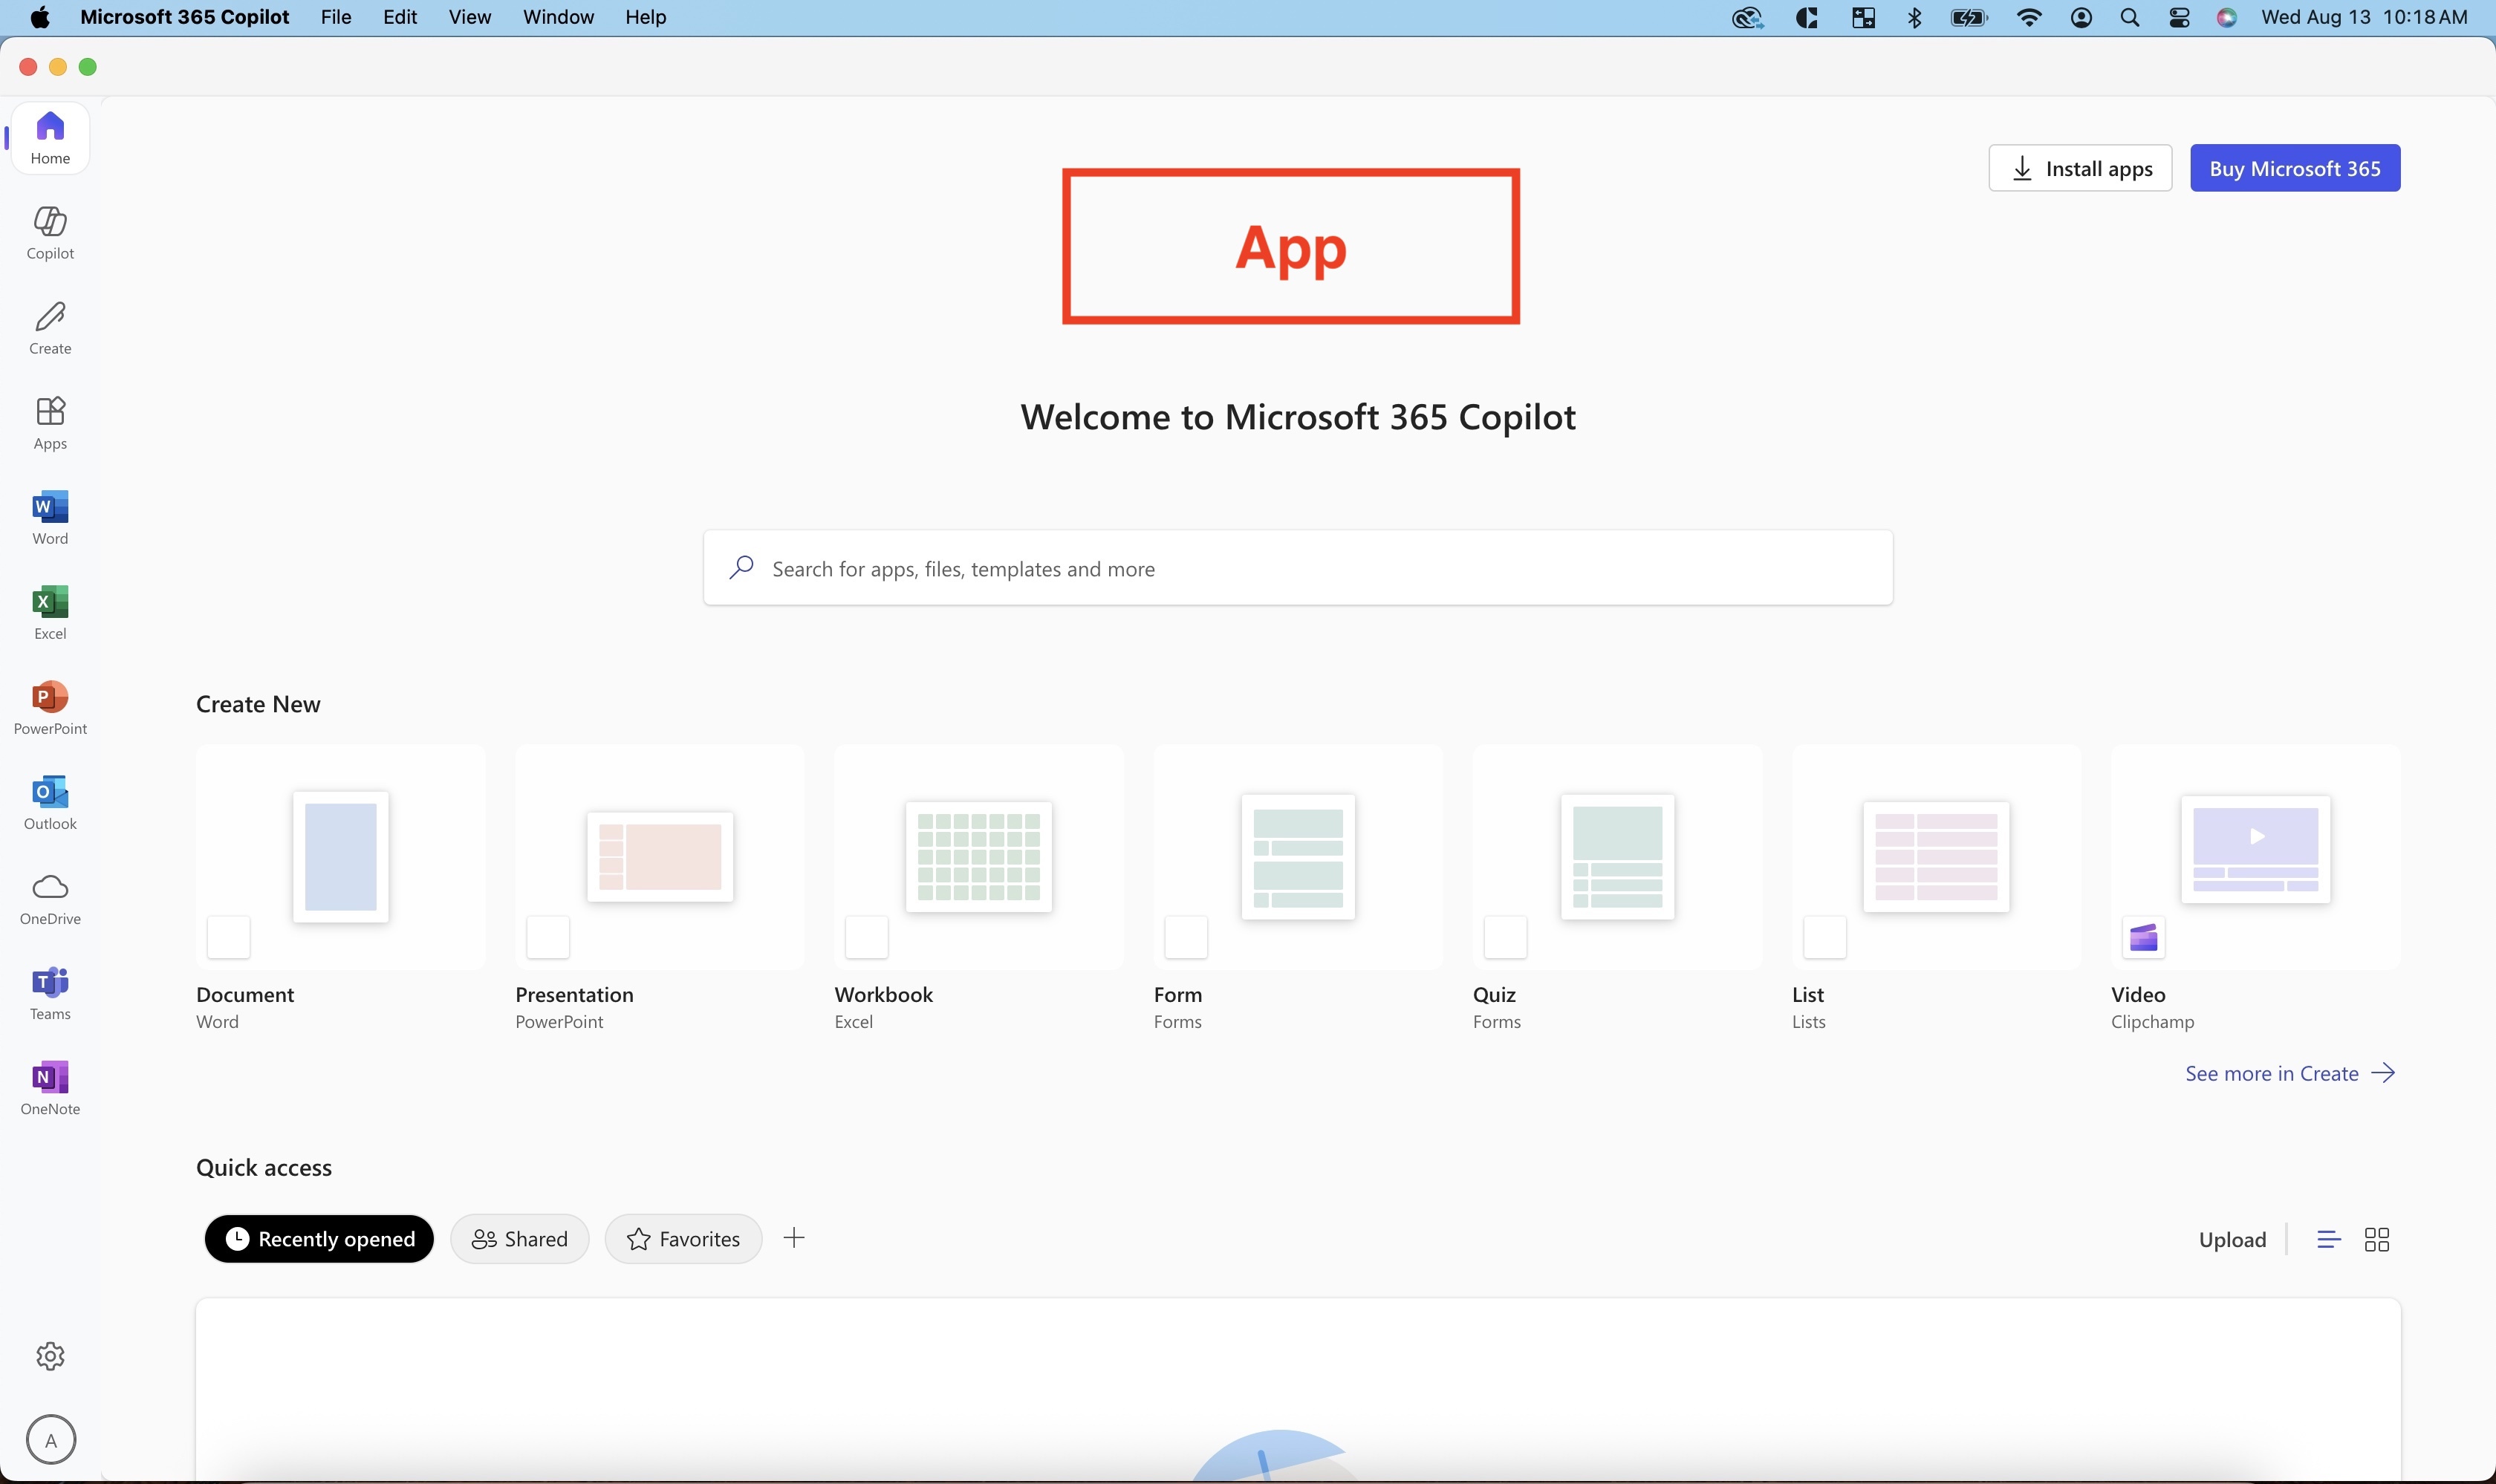Screen dimensions: 2496x1484
Task: Switch to list view for Quick access
Action: [x=2328, y=1238]
